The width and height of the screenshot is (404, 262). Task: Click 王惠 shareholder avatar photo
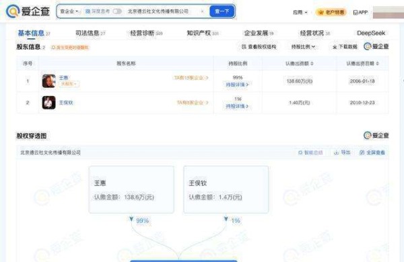point(48,81)
